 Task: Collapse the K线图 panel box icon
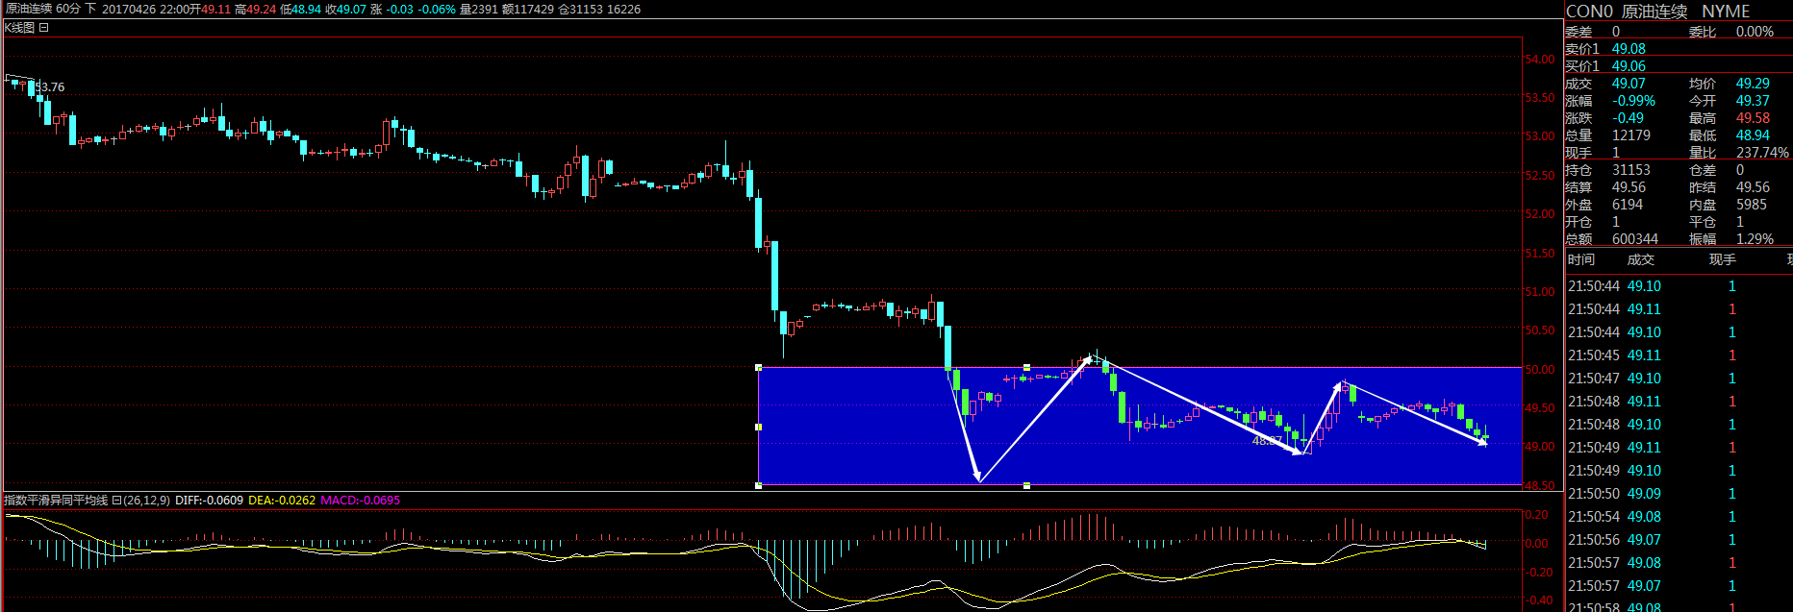(x=44, y=28)
